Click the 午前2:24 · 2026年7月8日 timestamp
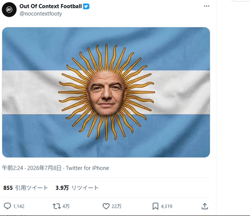The height and width of the screenshot is (216, 250). click(32, 168)
